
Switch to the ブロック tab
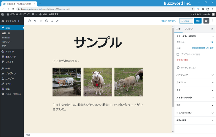point(188,29)
